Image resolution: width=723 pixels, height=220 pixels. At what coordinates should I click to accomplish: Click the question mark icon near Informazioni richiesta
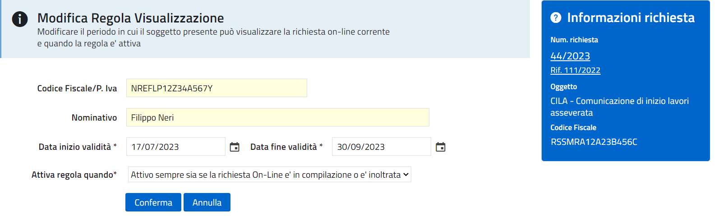point(556,18)
